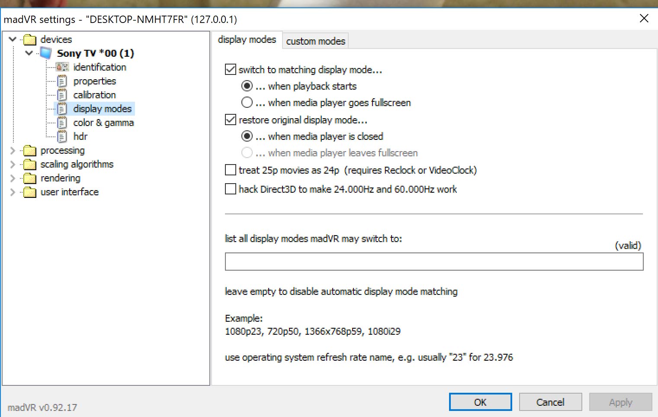Click the color & gamma page icon
The height and width of the screenshot is (417, 658).
coord(62,123)
